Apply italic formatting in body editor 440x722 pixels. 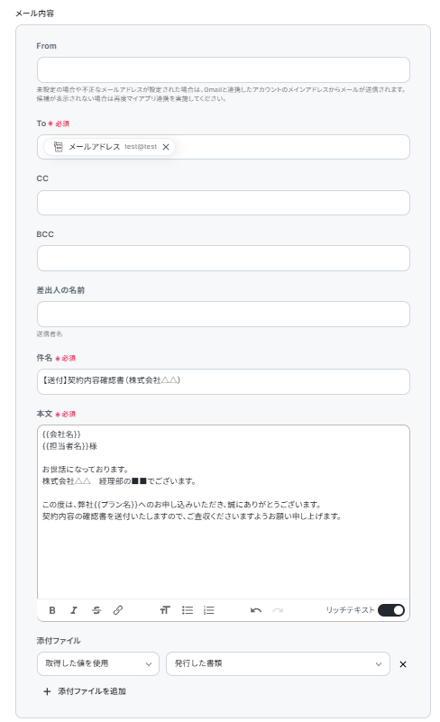74,610
